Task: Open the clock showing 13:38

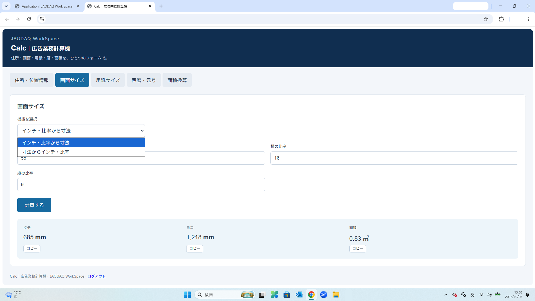Action: point(514,295)
